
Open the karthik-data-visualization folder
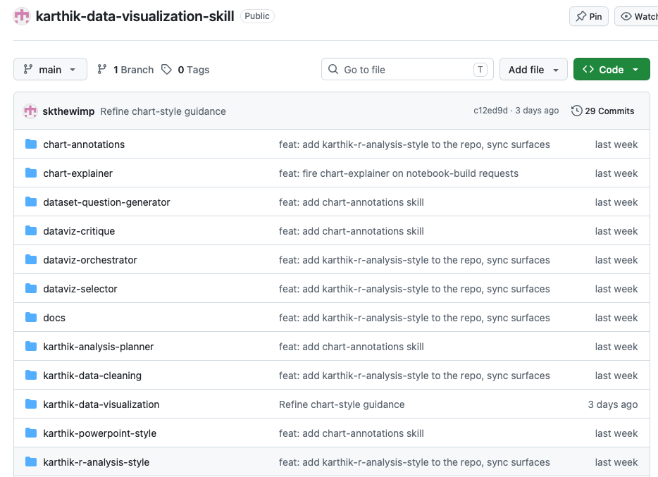point(101,404)
